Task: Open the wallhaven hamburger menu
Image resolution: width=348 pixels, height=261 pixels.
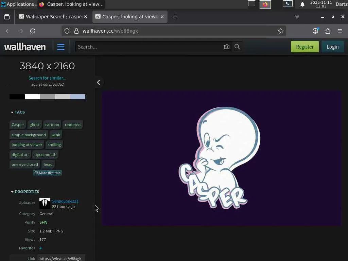Action: 61,47
